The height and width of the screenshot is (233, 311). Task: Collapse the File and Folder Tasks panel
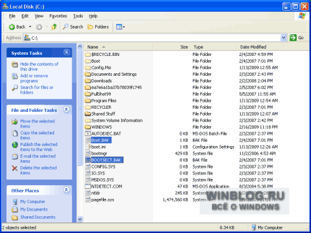click(67, 109)
